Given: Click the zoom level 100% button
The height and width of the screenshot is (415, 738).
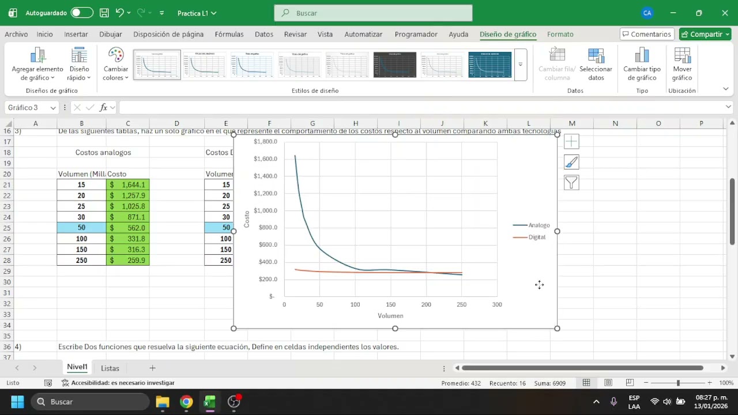Looking at the screenshot, I should click(726, 383).
